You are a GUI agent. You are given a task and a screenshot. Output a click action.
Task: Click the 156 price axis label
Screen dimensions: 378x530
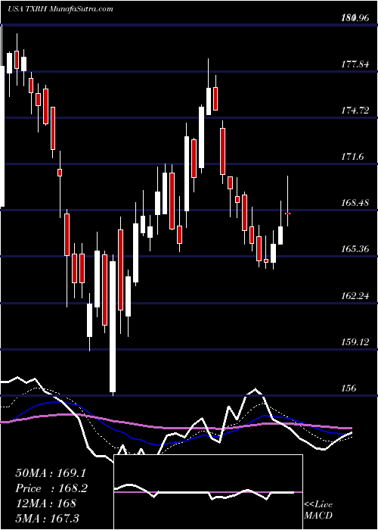[349, 388]
